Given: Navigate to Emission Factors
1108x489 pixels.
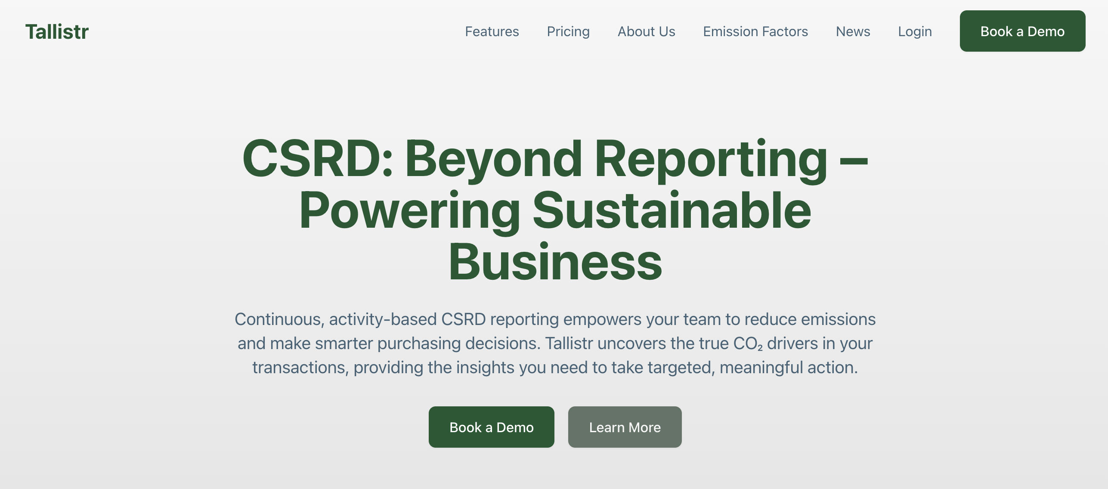Looking at the screenshot, I should coord(755,31).
